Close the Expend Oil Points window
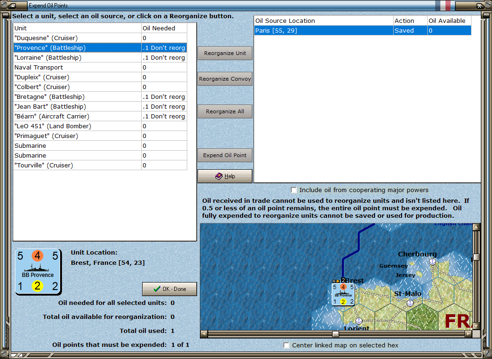The image size is (492, 359). [480, 5]
